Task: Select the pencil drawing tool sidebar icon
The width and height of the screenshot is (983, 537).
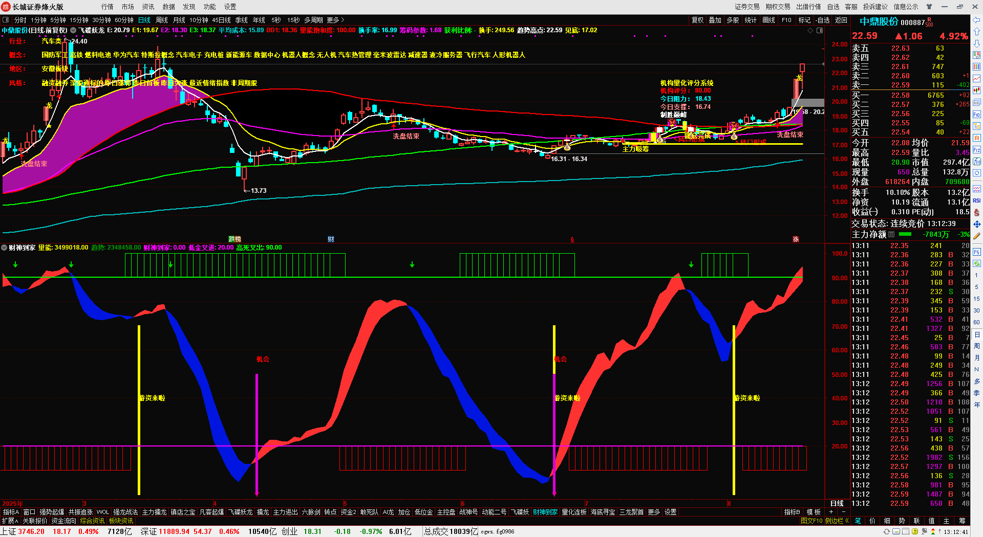Action: pyautogui.click(x=977, y=236)
